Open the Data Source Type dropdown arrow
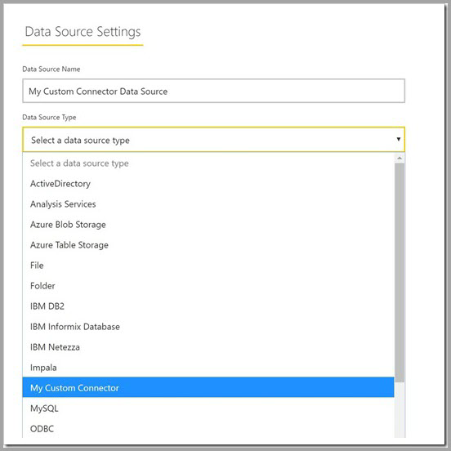451x451 pixels. click(x=399, y=139)
